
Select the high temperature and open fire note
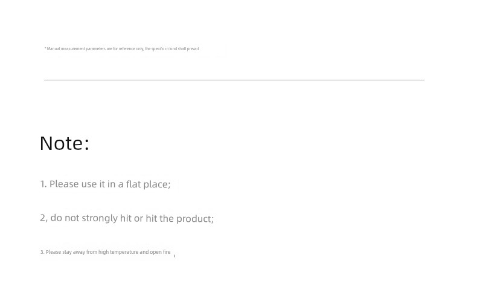tap(106, 252)
